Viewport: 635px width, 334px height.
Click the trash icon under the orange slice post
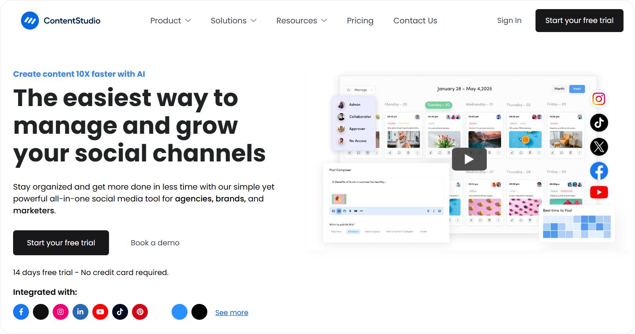[530, 153]
